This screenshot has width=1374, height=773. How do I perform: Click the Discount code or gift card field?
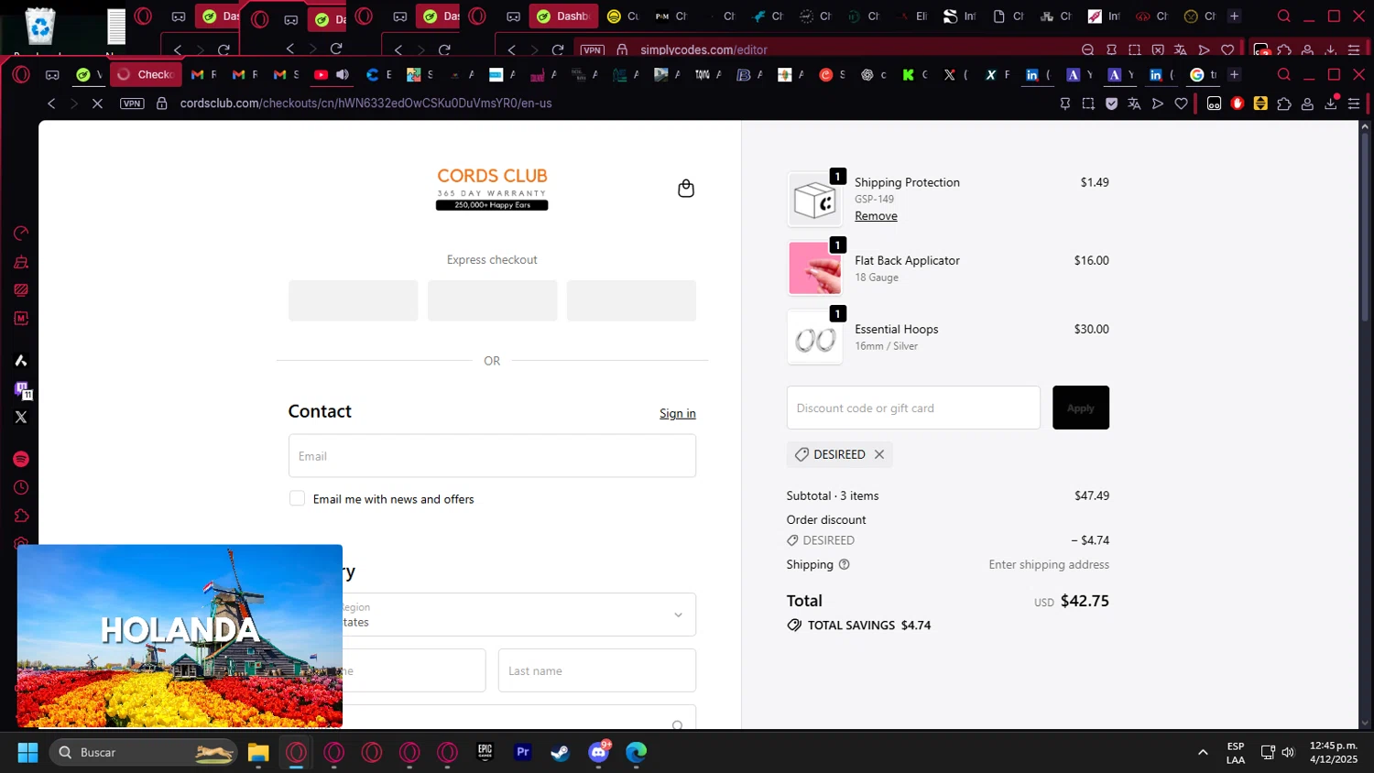click(x=913, y=408)
